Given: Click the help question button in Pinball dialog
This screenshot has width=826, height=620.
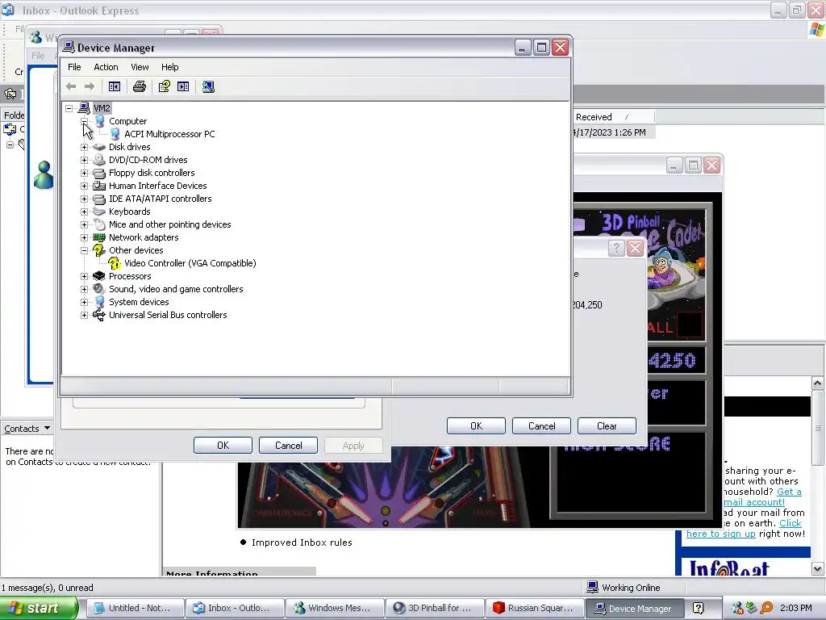Looking at the screenshot, I should 616,248.
